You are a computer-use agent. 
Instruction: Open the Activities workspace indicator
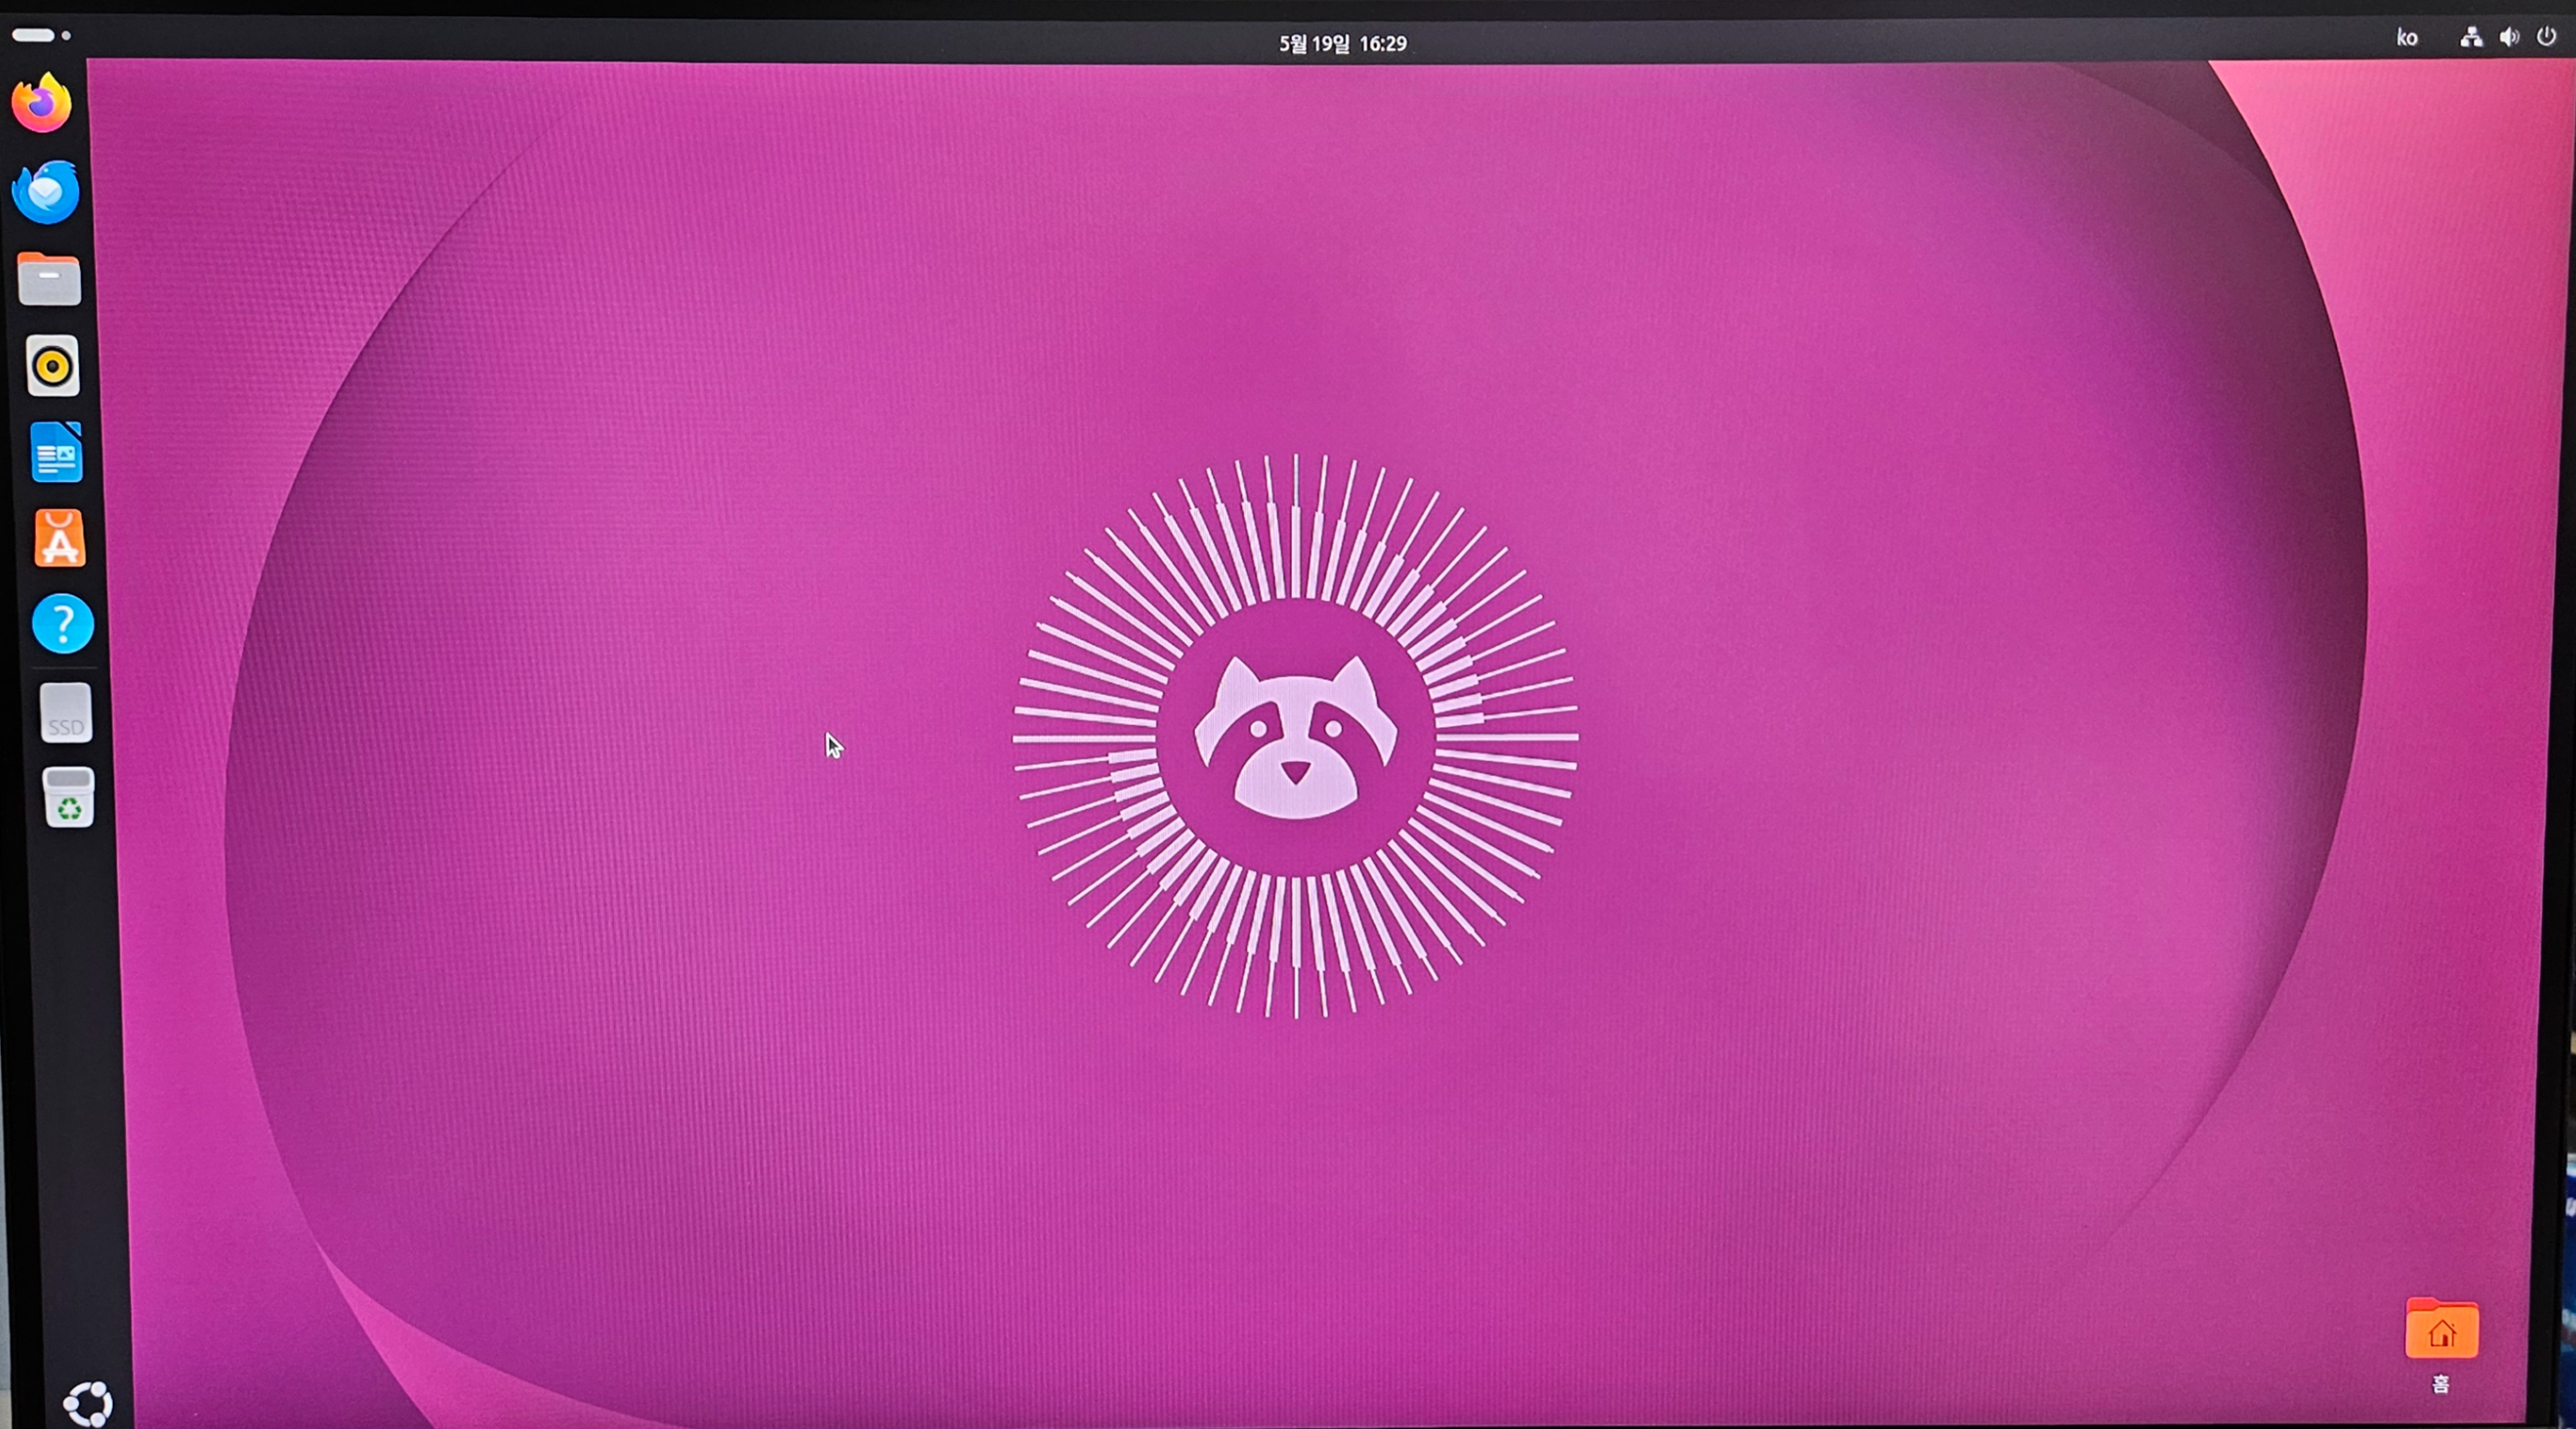point(41,35)
